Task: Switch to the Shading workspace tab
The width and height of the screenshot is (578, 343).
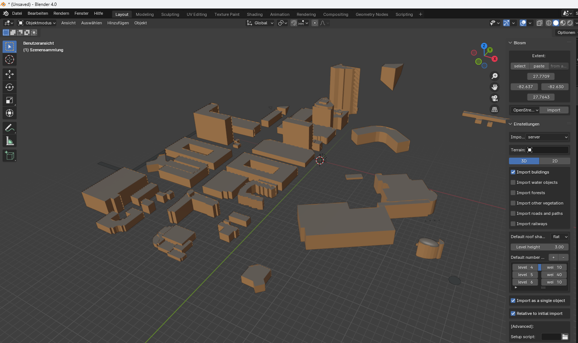Action: (x=255, y=14)
